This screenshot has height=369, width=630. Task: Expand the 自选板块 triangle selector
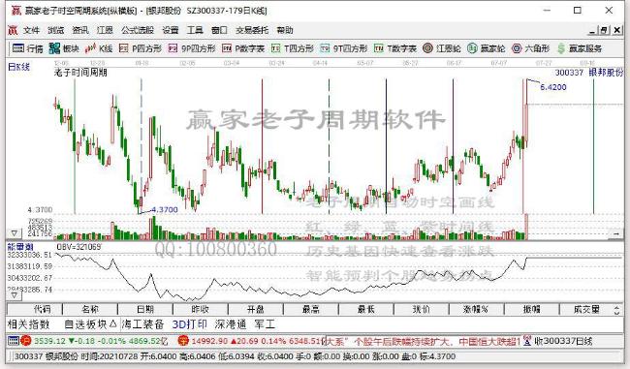pyautogui.click(x=112, y=323)
